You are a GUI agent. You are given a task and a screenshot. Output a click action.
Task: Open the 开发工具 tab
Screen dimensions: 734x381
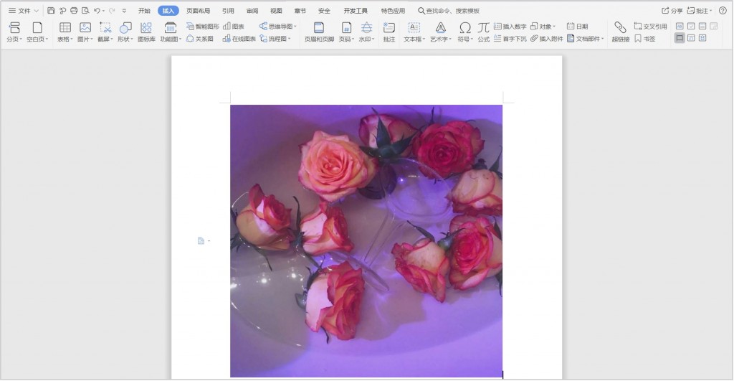356,10
